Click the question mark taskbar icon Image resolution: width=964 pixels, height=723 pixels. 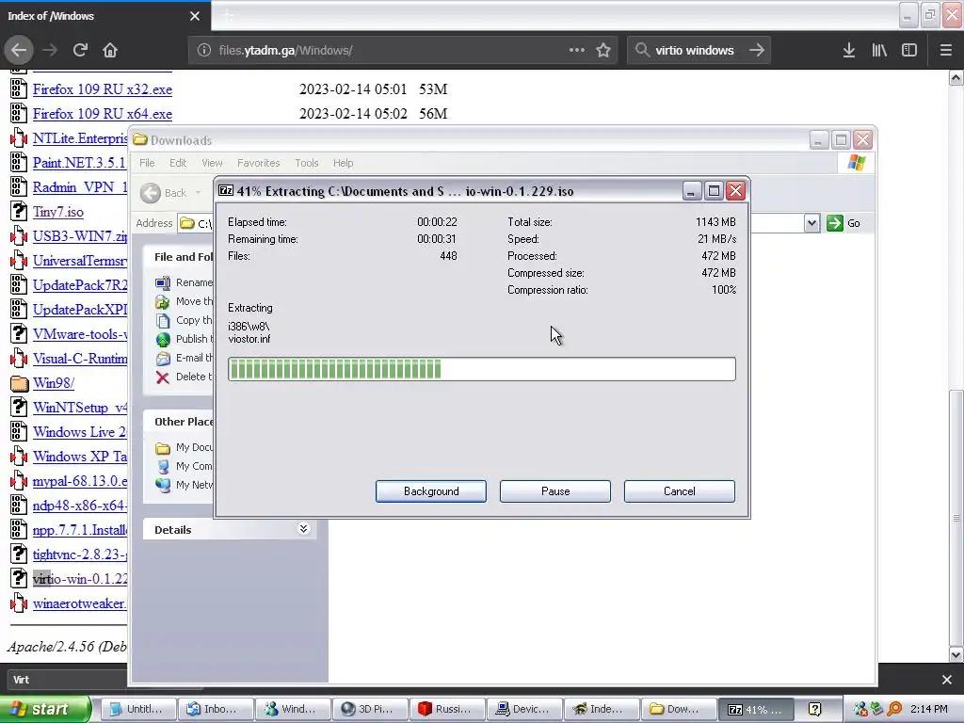[815, 709]
